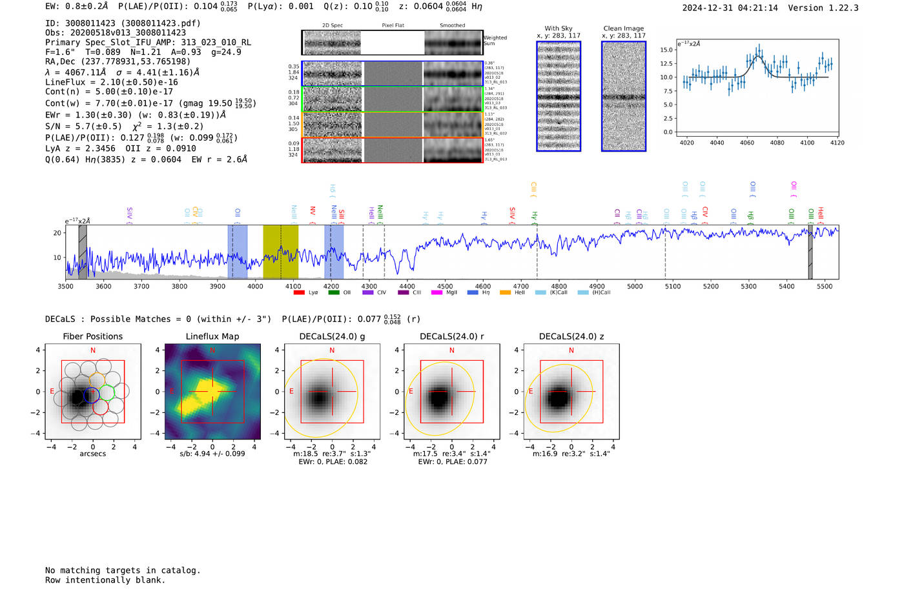This screenshot has height=615, width=904.
Task: Click the Row intentionally blank text
Action: 105,580
